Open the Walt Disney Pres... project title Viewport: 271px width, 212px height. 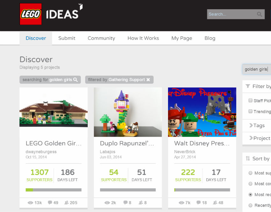[x=202, y=143]
